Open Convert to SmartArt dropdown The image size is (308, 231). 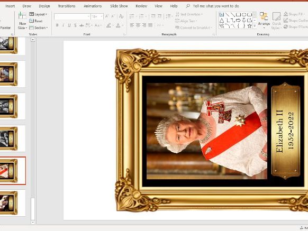click(194, 27)
